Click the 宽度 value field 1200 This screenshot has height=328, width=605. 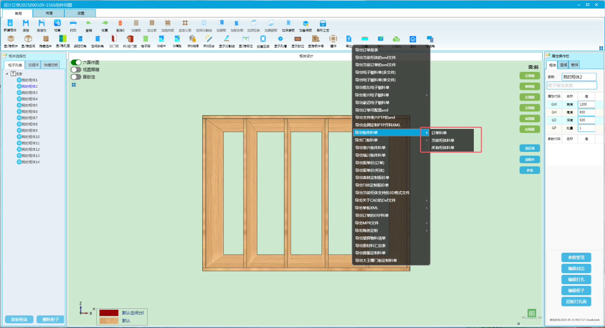tap(586, 104)
